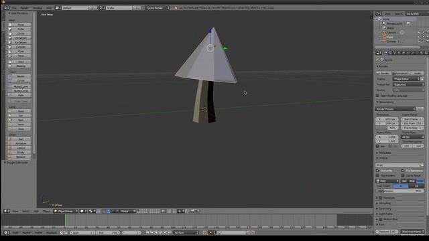
Task: Adjust the Compression slider
Action: pos(400,191)
